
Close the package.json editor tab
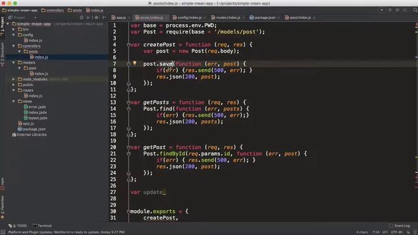pyautogui.click(x=279, y=18)
